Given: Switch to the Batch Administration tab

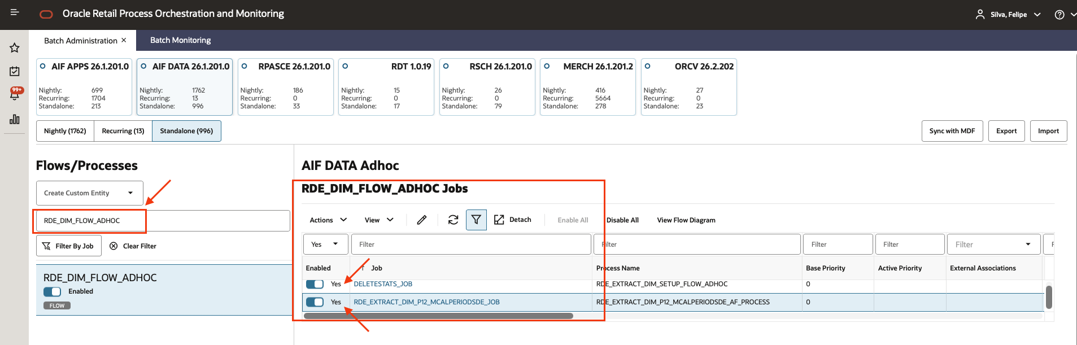Looking at the screenshot, I should [81, 41].
